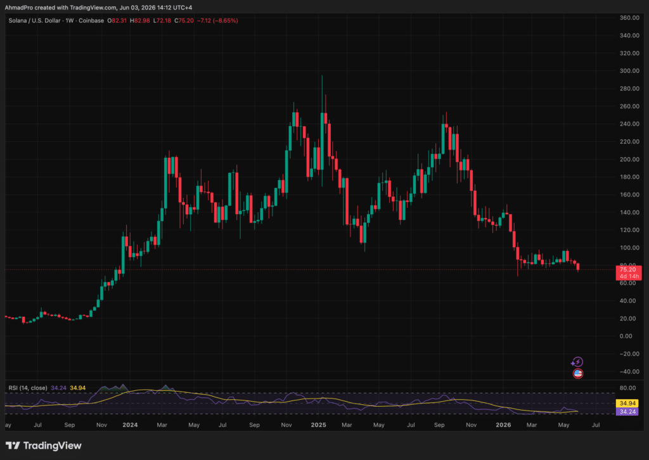The width and height of the screenshot is (649, 460).
Task: Click the purple RSI value 34.24 in legend
Action: coord(58,388)
